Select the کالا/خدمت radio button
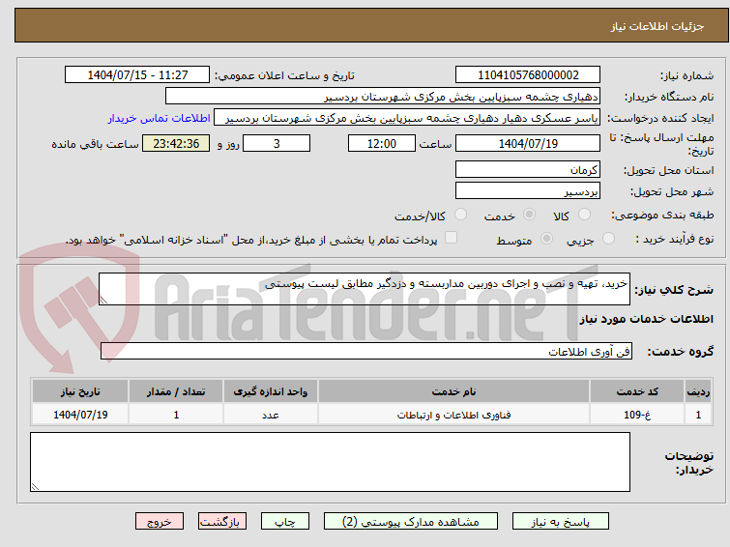This screenshot has width=730, height=547. click(460, 215)
